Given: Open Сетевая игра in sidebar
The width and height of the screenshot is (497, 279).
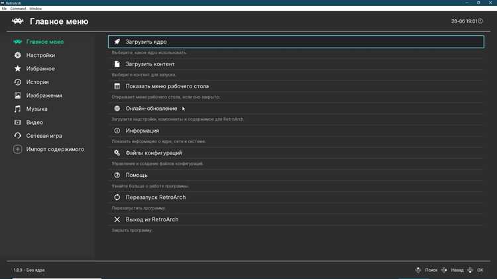Looking at the screenshot, I should click(x=44, y=136).
